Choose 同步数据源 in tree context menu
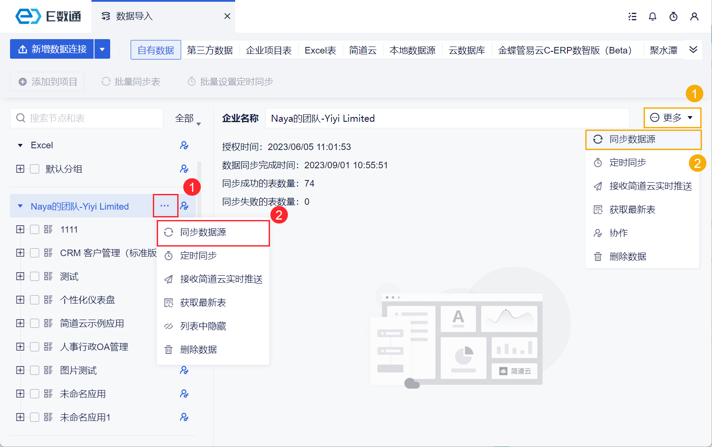This screenshot has height=447, width=712. (x=213, y=232)
